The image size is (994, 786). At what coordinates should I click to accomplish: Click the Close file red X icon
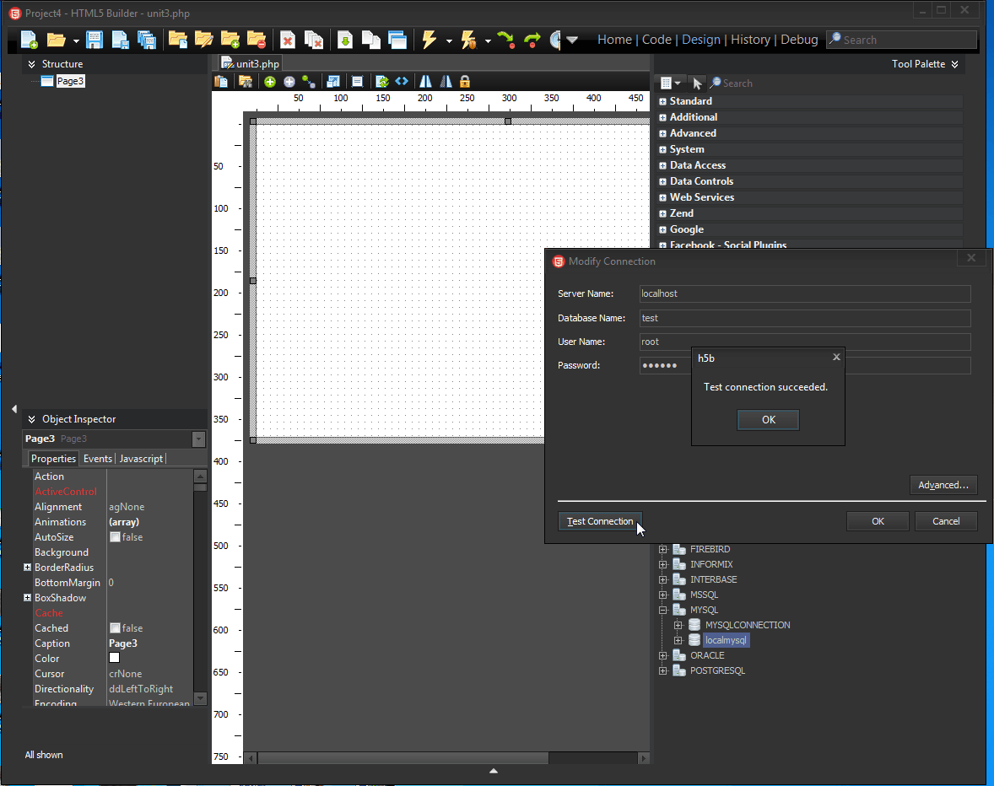[287, 40]
